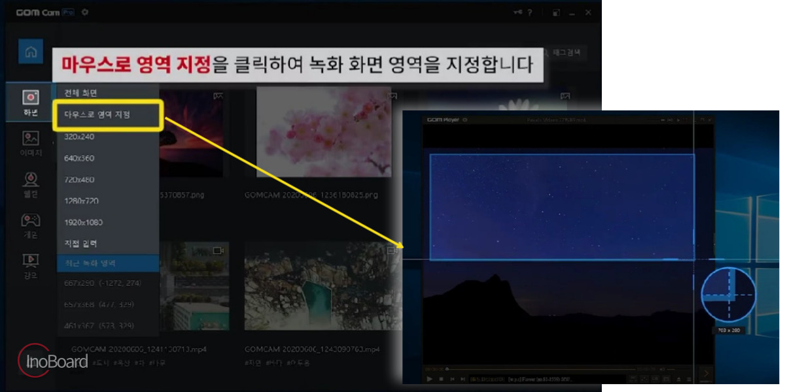785x392 pixels.
Task: Skip to previous track in GOM Player
Action: pyautogui.click(x=452, y=379)
